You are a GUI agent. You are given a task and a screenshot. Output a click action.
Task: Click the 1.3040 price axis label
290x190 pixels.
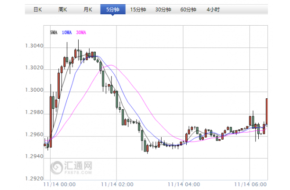(x=34, y=47)
